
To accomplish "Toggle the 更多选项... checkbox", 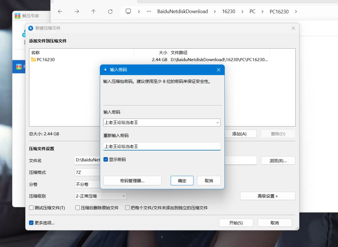I will (31, 223).
